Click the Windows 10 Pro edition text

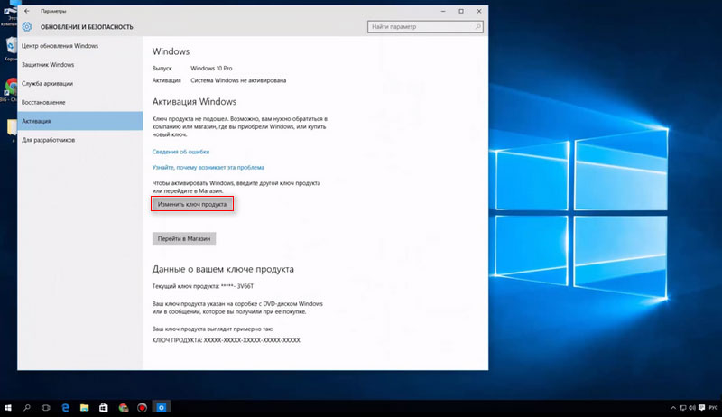(211, 68)
